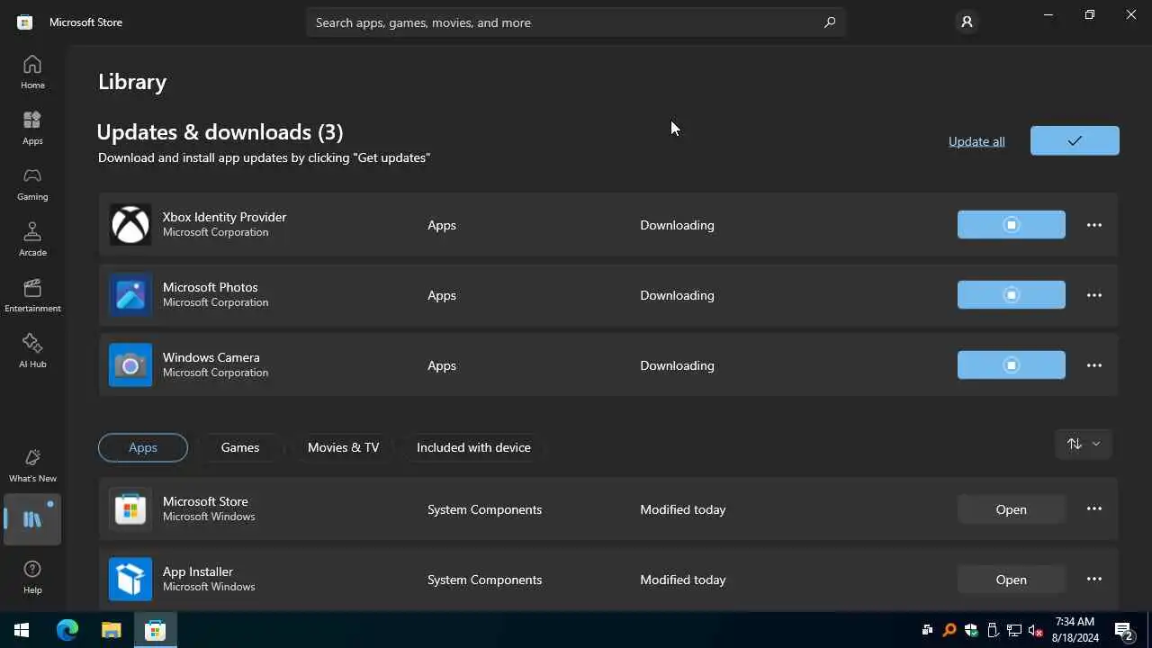Open the AI Hub section
This screenshot has width=1152, height=648.
coord(32,351)
